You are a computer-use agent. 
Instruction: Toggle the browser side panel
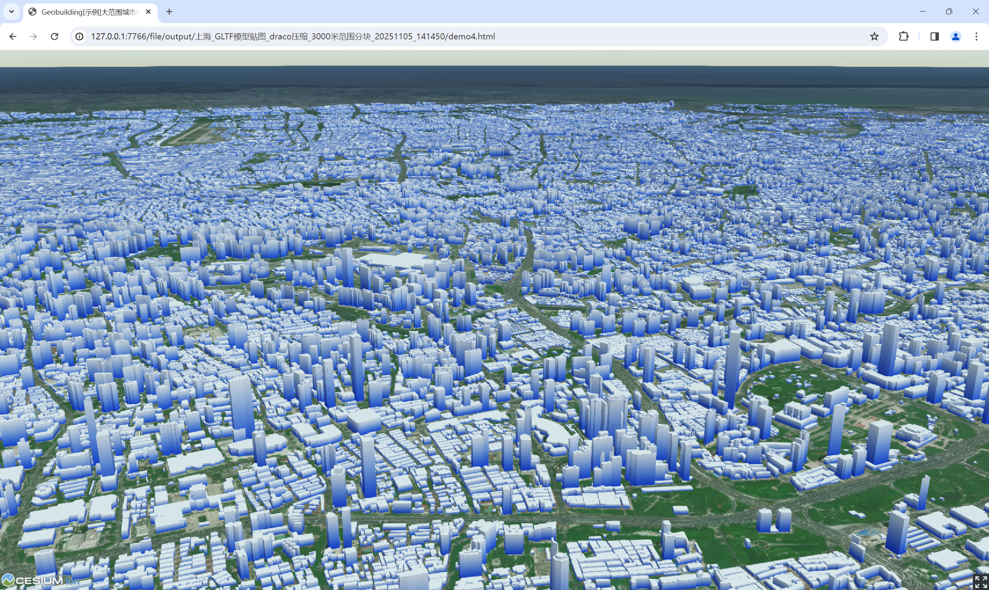(x=934, y=37)
